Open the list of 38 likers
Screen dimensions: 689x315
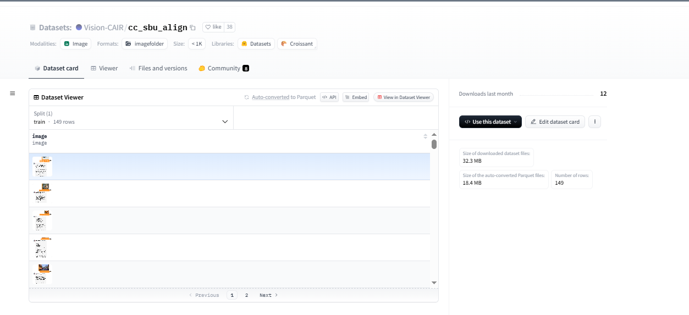click(x=230, y=27)
